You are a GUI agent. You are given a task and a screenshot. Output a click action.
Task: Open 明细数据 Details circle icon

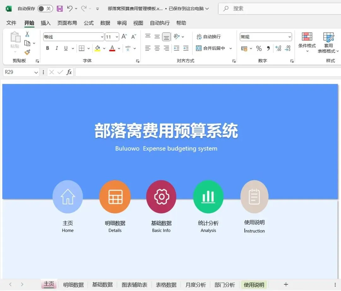click(115, 196)
